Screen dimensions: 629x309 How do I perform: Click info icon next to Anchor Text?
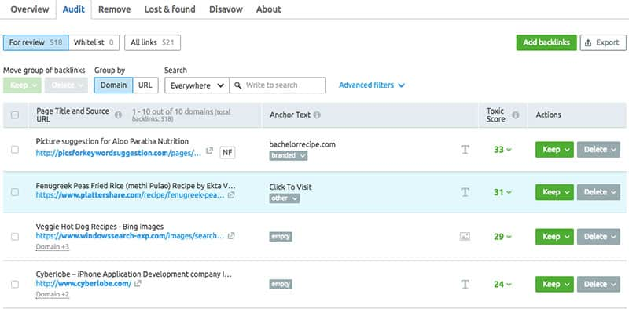pos(317,115)
